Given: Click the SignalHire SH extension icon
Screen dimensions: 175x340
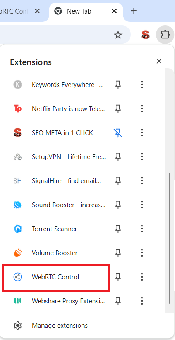Looking at the screenshot, I should coord(17,180).
